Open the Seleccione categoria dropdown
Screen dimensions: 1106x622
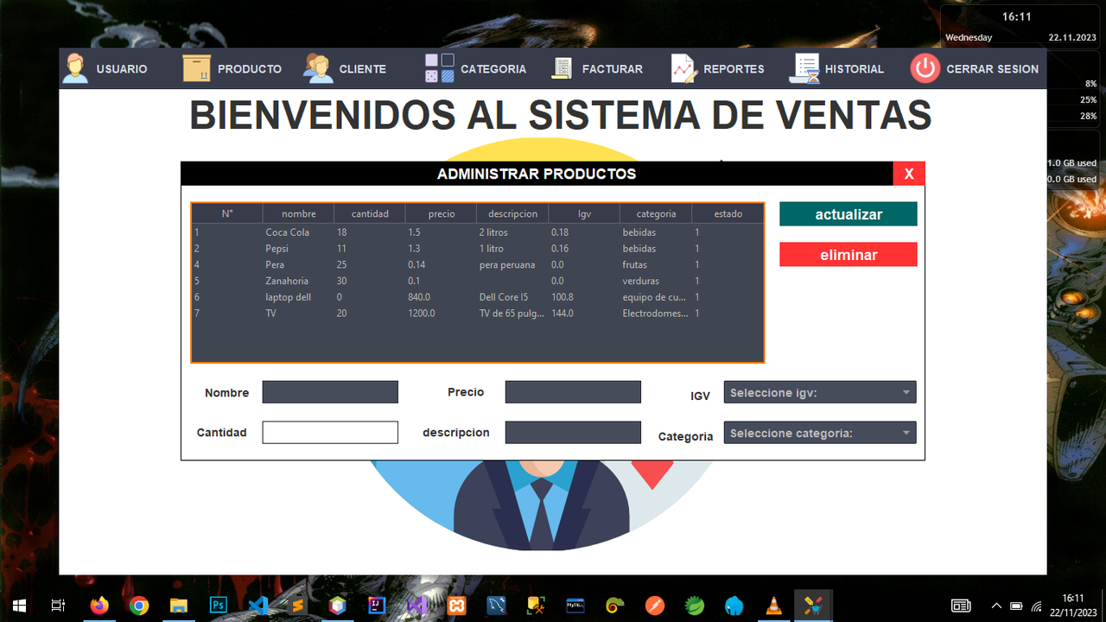819,432
